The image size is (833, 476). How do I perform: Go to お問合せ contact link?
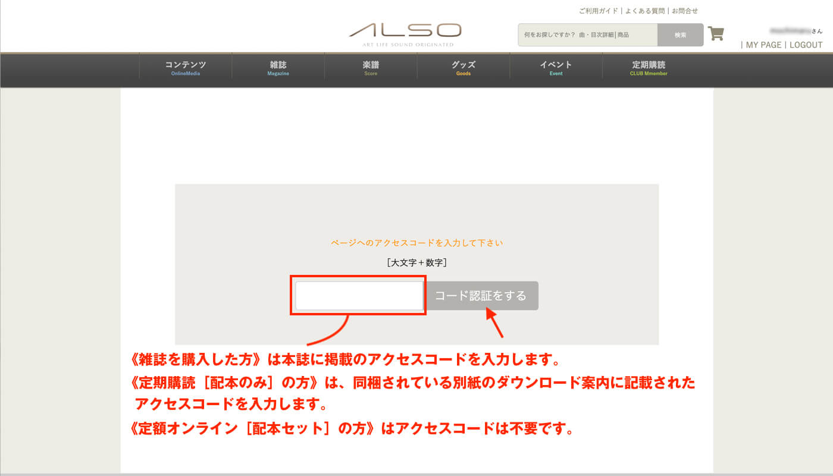tap(684, 11)
